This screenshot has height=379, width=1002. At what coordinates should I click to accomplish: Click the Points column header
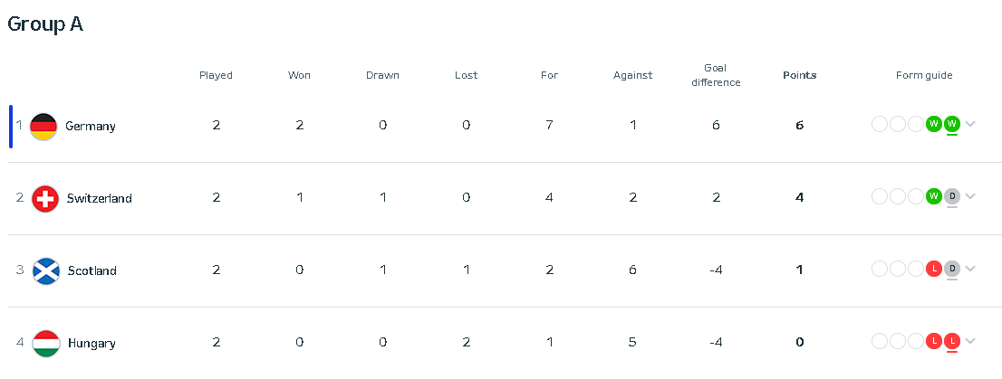tap(799, 75)
